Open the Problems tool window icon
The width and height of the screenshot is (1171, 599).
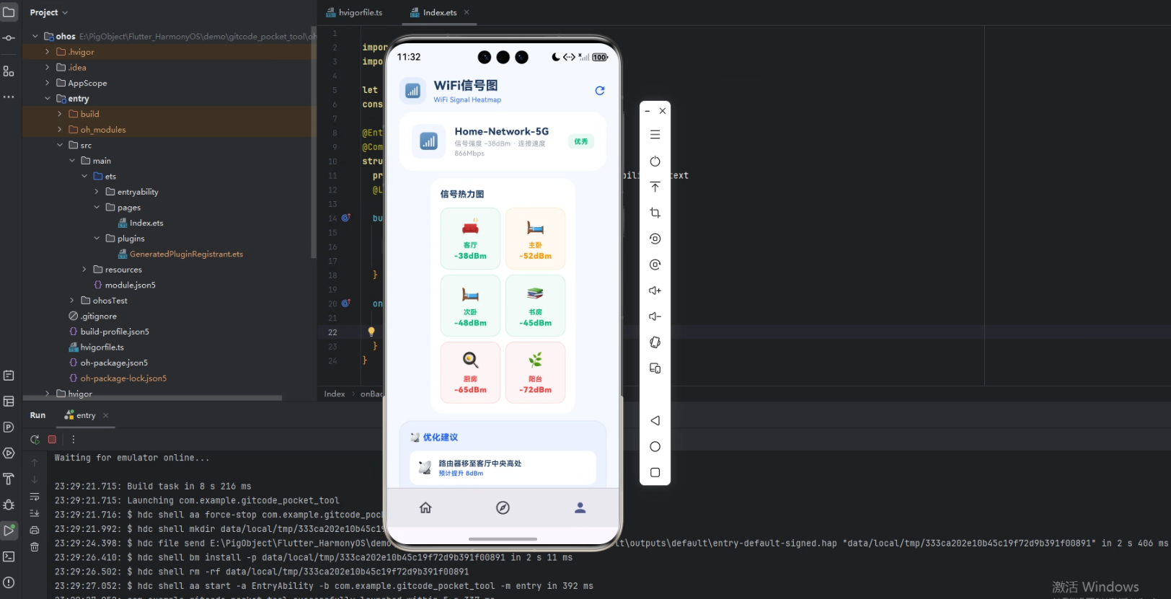pyautogui.click(x=9, y=582)
